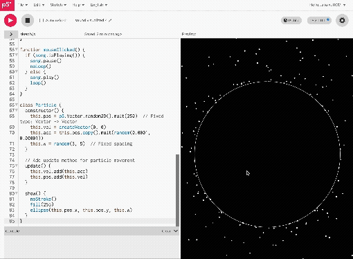Click the 'song.play()' code line
Image resolution: width=353 pixels, height=259 pixels.
[x=44, y=78]
